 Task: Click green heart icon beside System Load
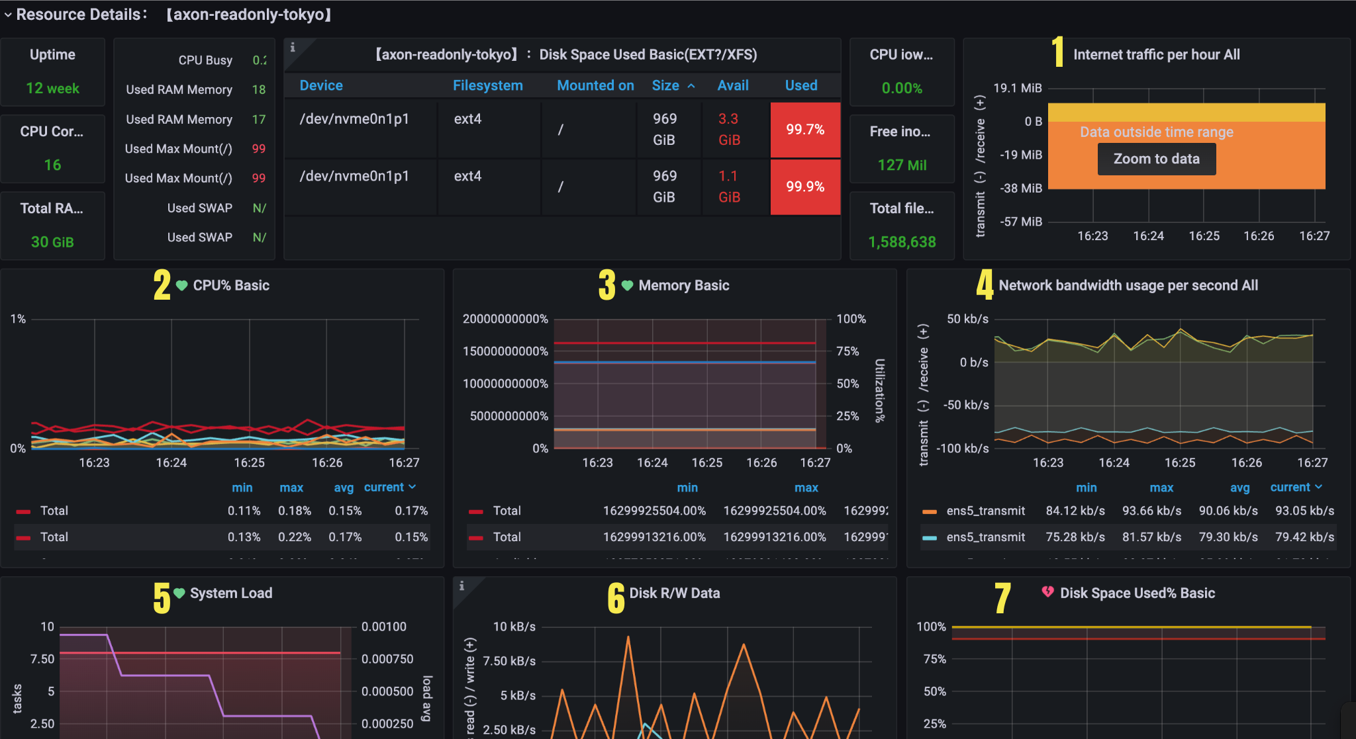click(179, 593)
